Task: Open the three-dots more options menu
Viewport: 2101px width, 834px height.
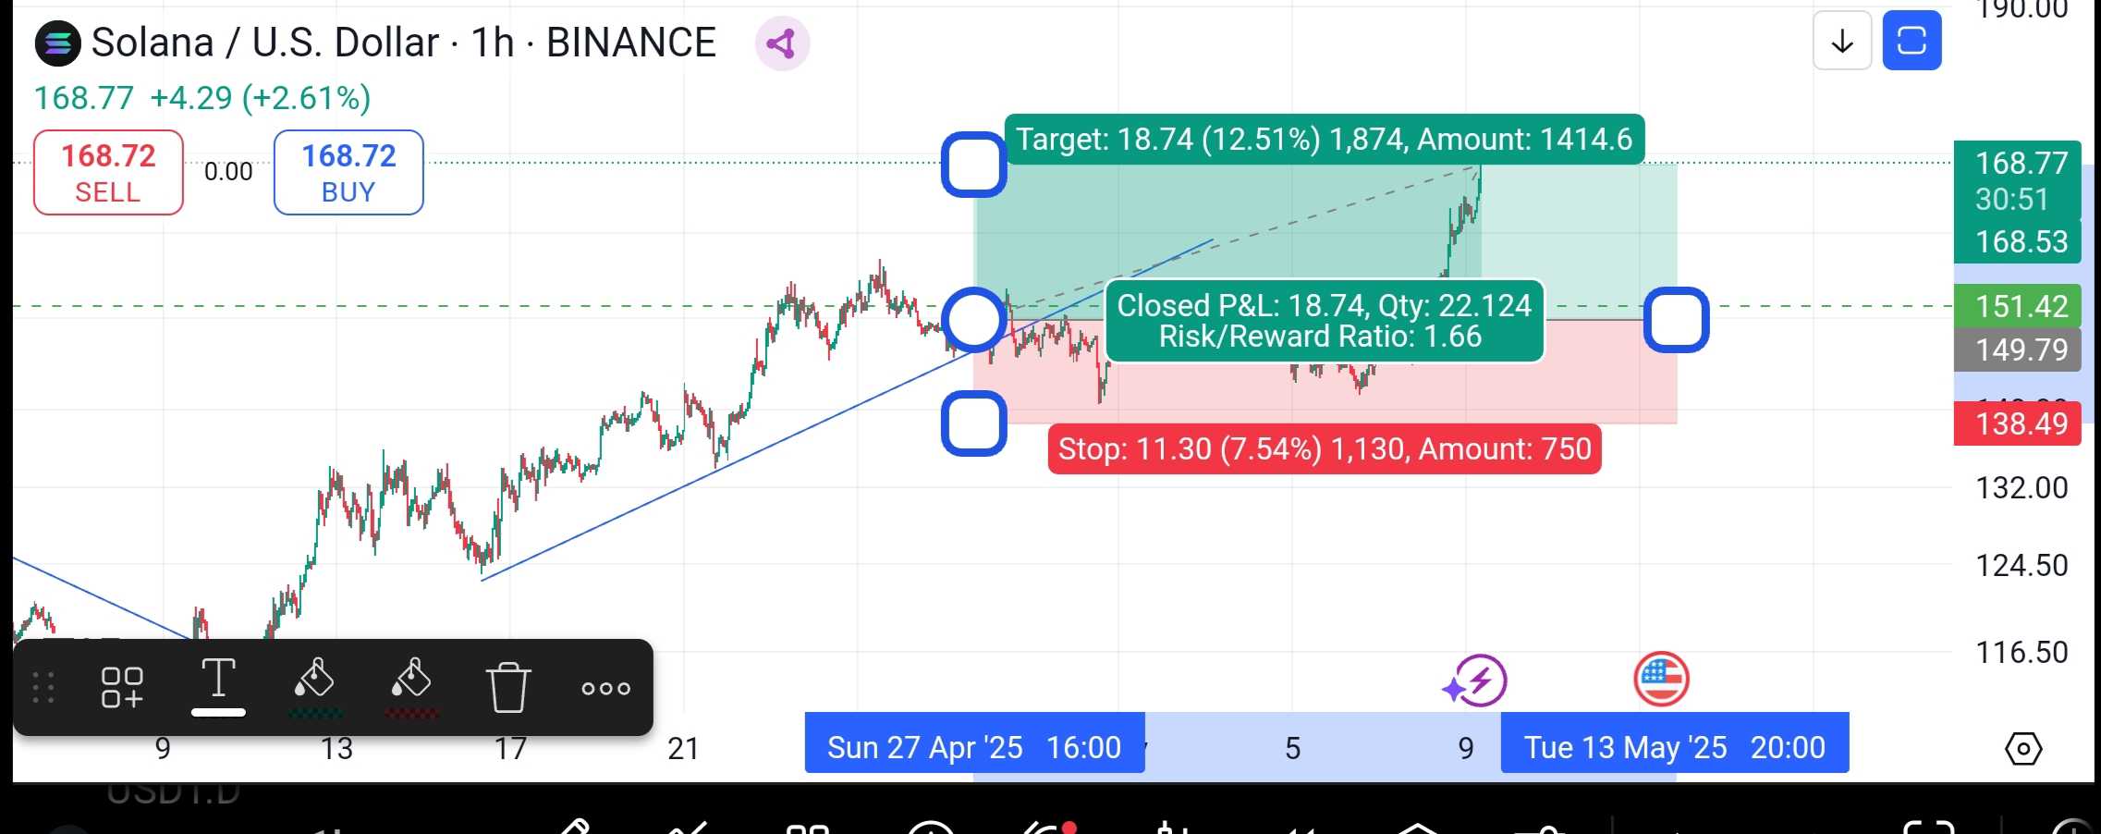Action: coord(605,688)
